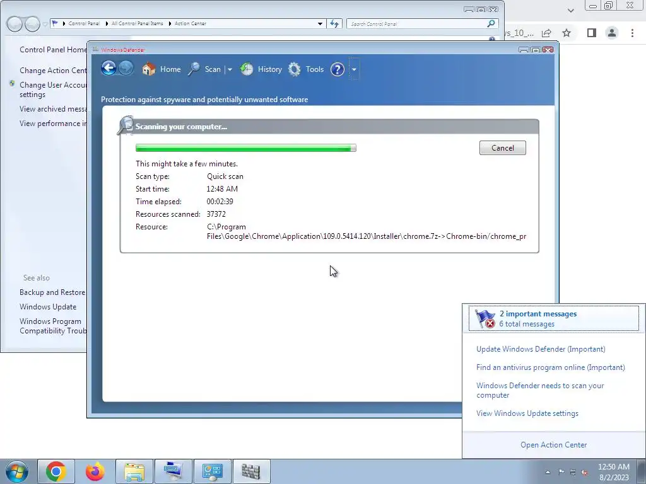
Task: Click Control Panel breadcrumb segment
Action: (84, 23)
